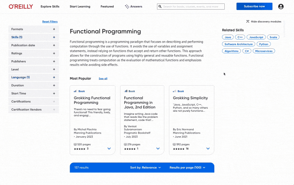Screen dimensions: 294x185
Task: Click the Answers sparkle icon
Action: pyautogui.click(x=127, y=7)
